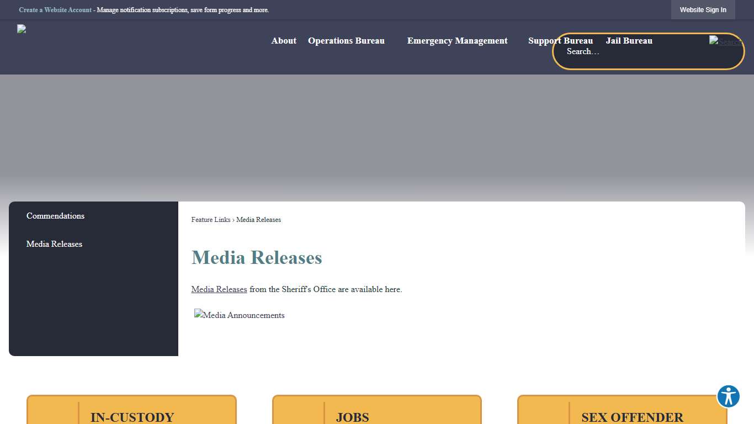Open the accessibility widget icon
The height and width of the screenshot is (424, 754).
point(728,396)
